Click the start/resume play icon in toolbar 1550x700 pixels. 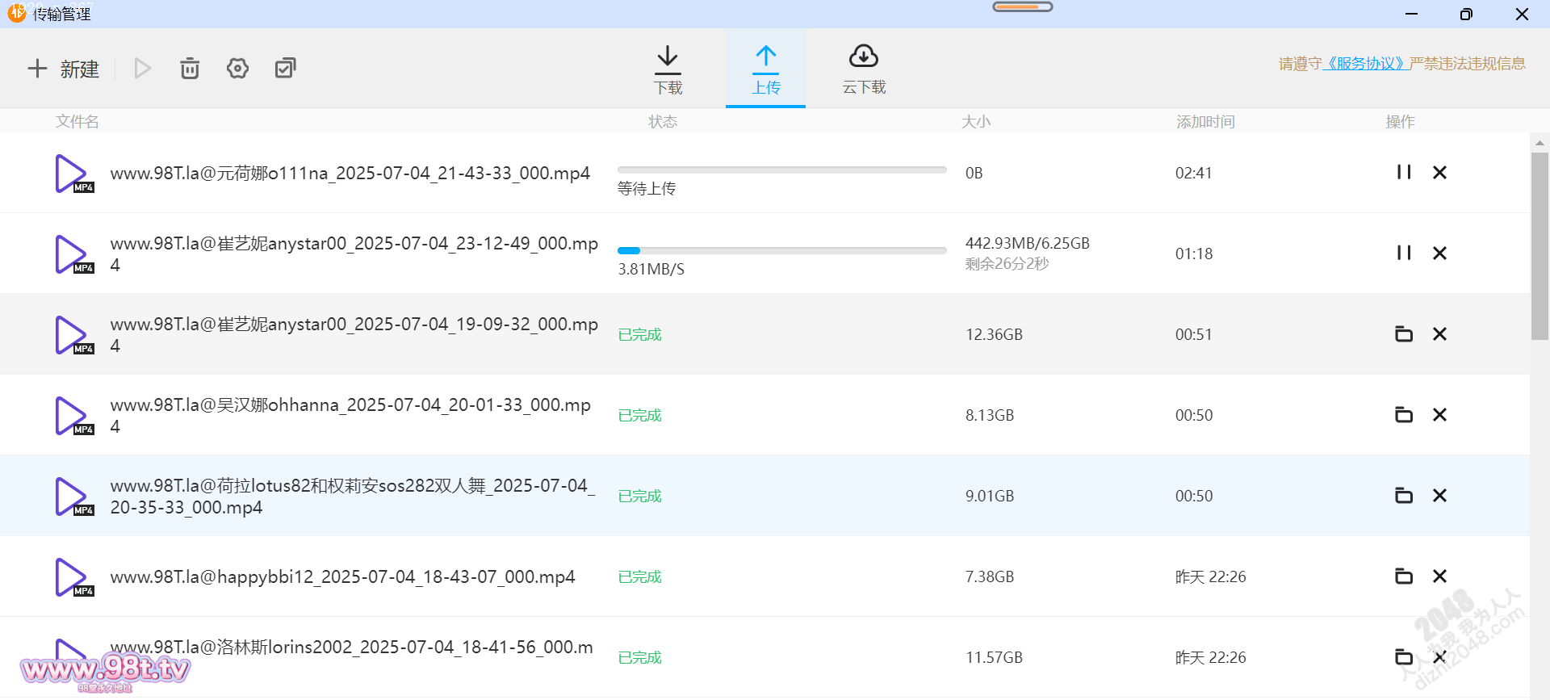143,69
